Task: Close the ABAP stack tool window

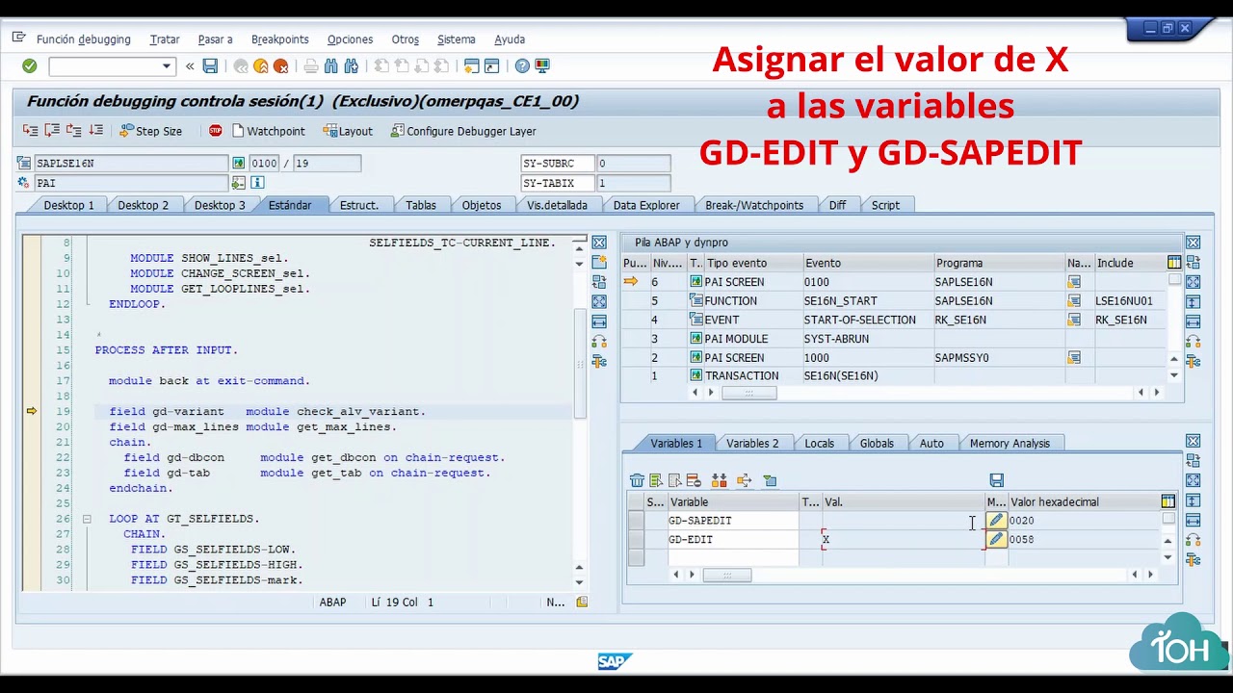Action: 1193,243
